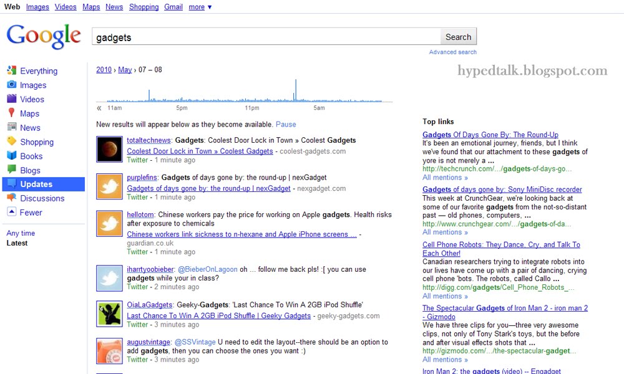This screenshot has width=624, height=374.
Task: Open Videos in the top navigation bar
Action: pyautogui.click(x=66, y=7)
